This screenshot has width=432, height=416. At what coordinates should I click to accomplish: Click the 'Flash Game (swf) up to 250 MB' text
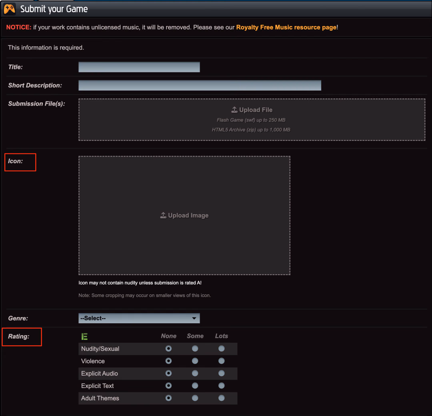251,120
